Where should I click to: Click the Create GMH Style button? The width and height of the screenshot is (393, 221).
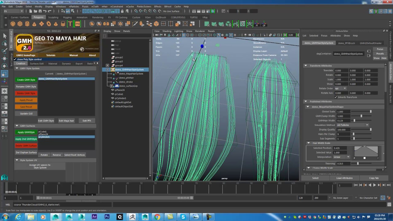pyautogui.click(x=26, y=80)
